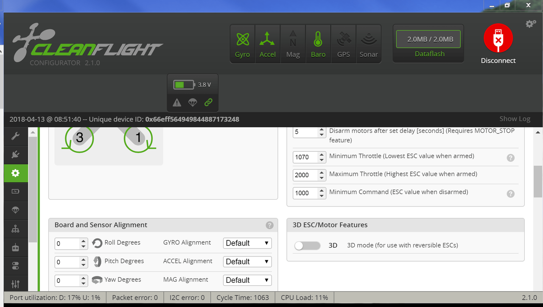Open the Setup tab wrench icon
This screenshot has width=543, height=307.
coord(16,136)
